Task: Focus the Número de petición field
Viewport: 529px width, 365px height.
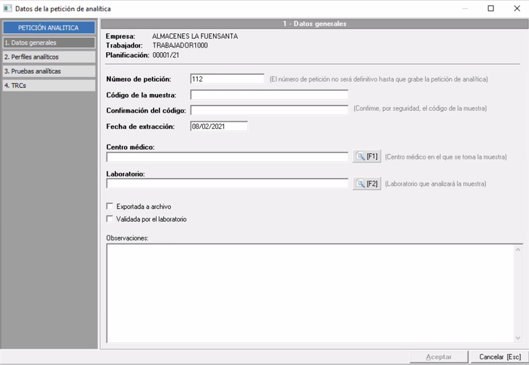Action: tap(227, 79)
